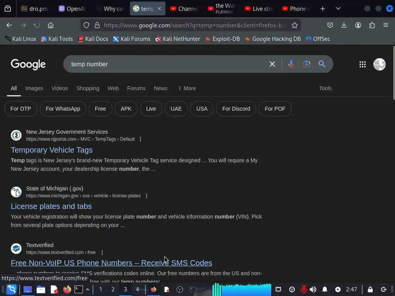This screenshot has height=296, width=395.
Task: Open the Google account avatar
Action: [380, 64]
